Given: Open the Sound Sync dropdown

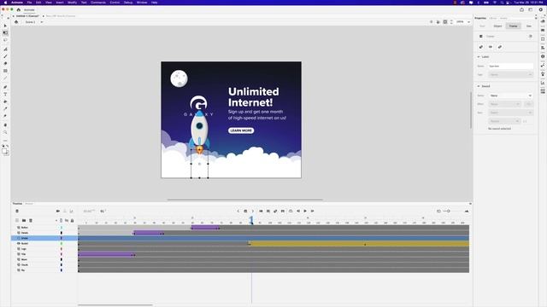Looking at the screenshot, I should [x=510, y=113].
